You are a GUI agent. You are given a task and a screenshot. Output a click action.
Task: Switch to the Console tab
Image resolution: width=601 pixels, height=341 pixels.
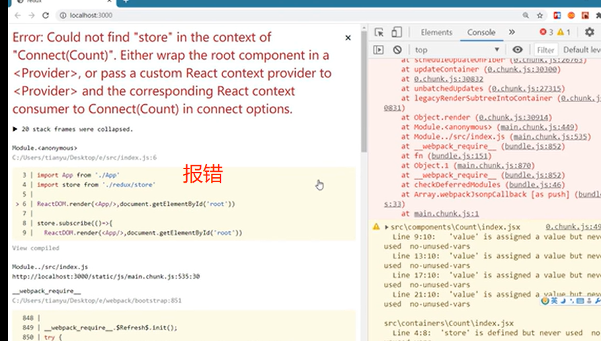click(481, 32)
